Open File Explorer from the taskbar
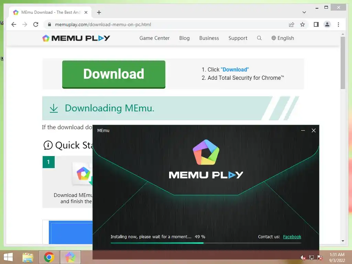This screenshot has width=352, height=264. [28, 257]
